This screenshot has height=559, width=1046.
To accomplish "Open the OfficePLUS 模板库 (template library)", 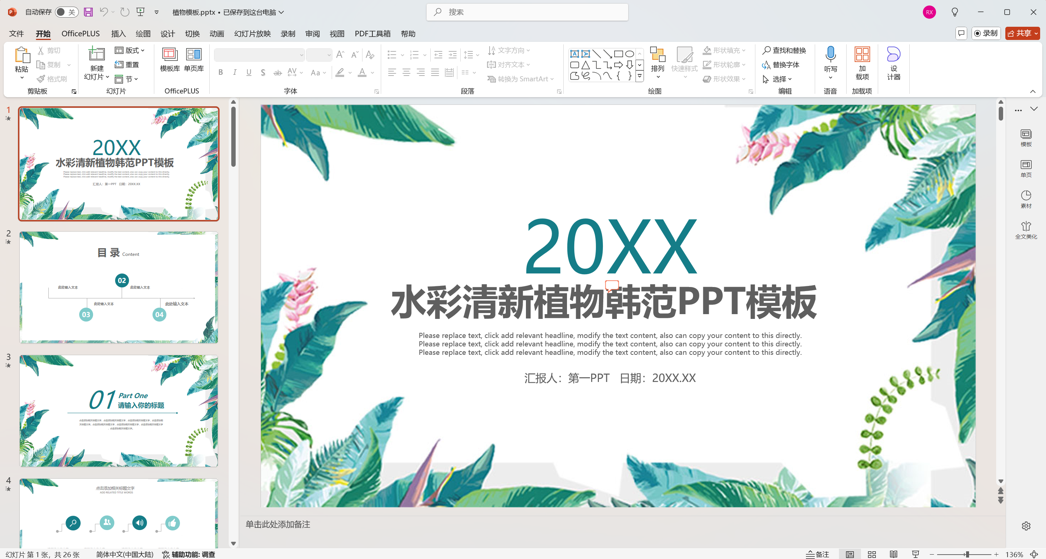I will [x=169, y=60].
